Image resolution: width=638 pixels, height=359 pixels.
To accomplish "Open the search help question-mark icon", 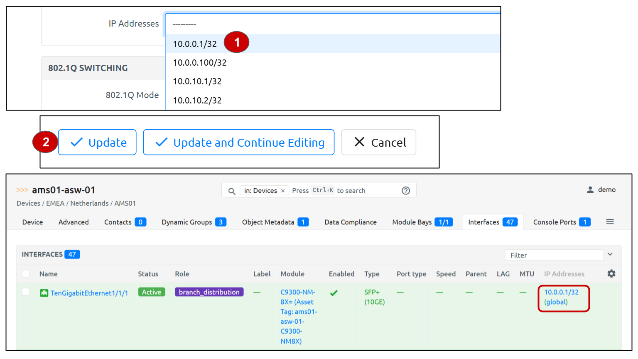I will point(406,190).
